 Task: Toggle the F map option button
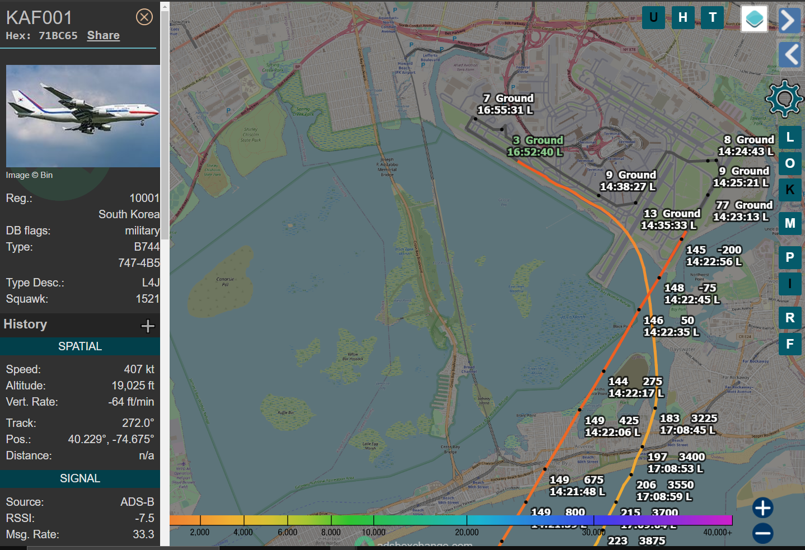coord(790,344)
